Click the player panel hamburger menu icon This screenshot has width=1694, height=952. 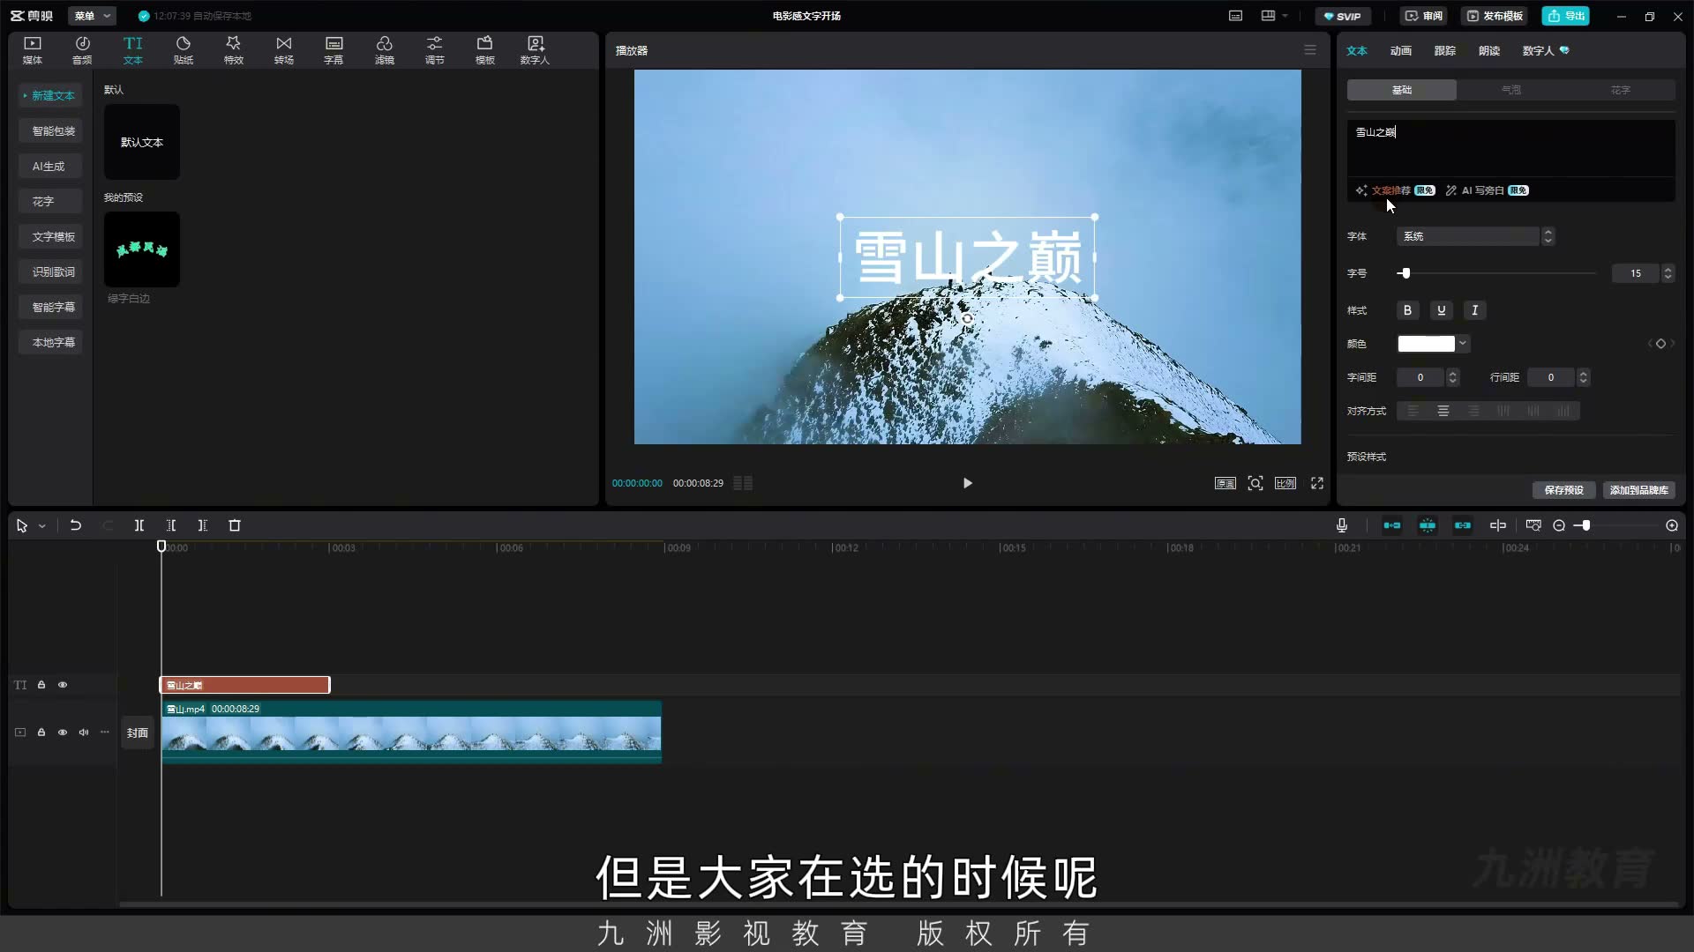pyautogui.click(x=1310, y=50)
